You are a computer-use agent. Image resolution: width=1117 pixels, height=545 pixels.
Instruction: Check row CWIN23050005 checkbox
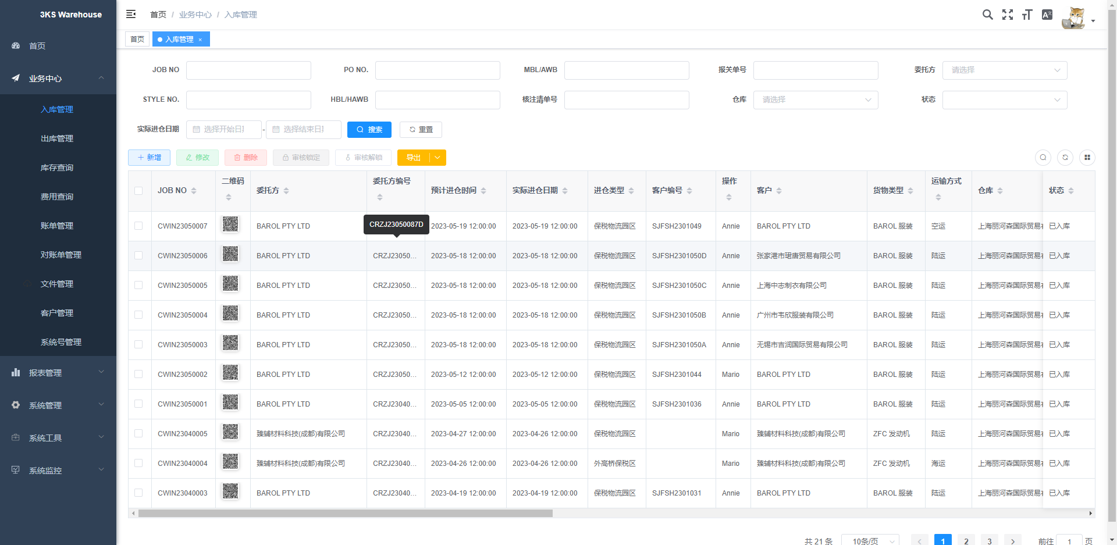pyautogui.click(x=138, y=285)
